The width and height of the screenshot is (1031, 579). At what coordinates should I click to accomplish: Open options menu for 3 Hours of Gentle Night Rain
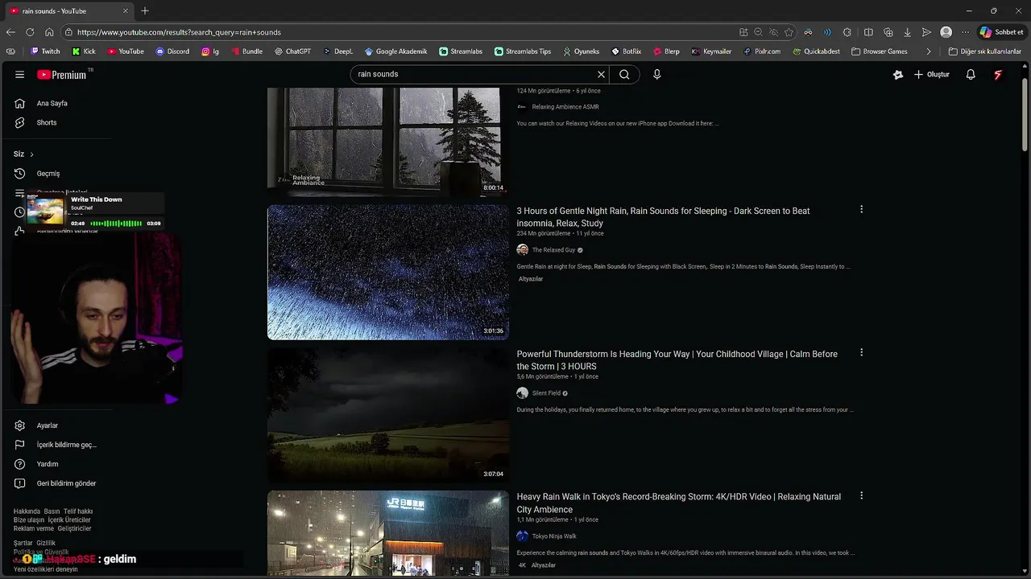pyautogui.click(x=861, y=209)
